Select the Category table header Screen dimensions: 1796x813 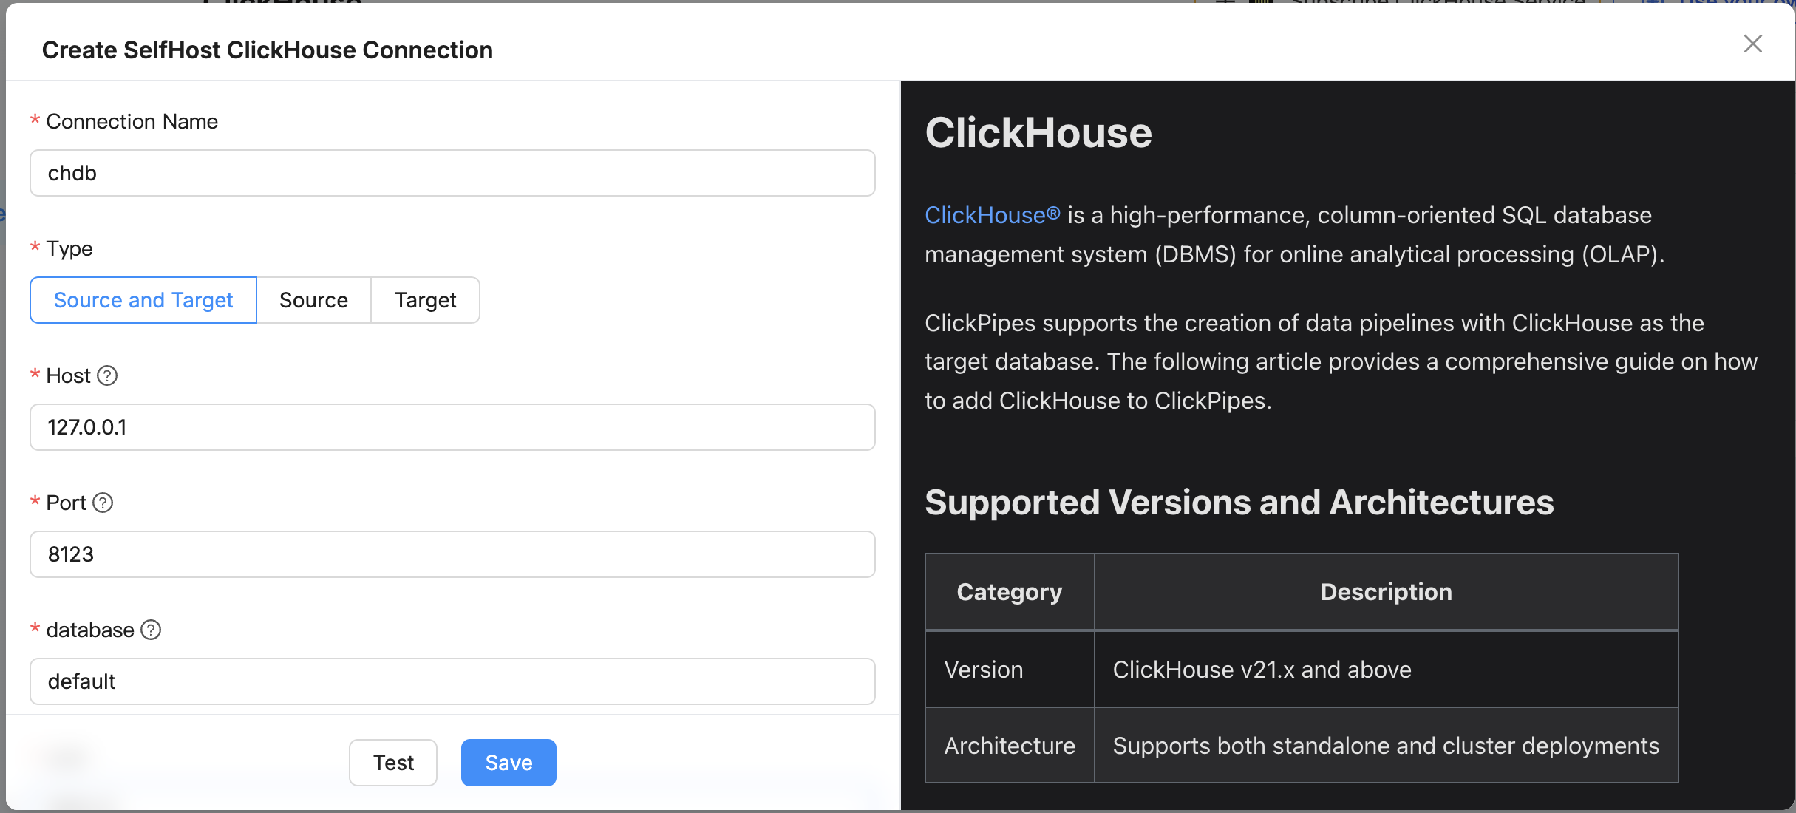(x=1010, y=592)
